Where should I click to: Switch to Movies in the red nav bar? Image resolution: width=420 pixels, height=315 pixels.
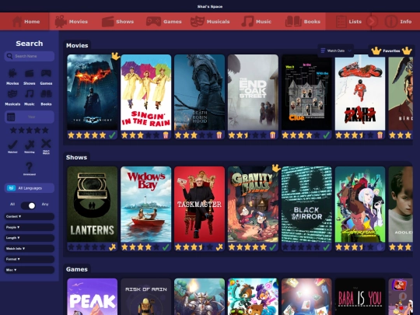click(x=72, y=22)
